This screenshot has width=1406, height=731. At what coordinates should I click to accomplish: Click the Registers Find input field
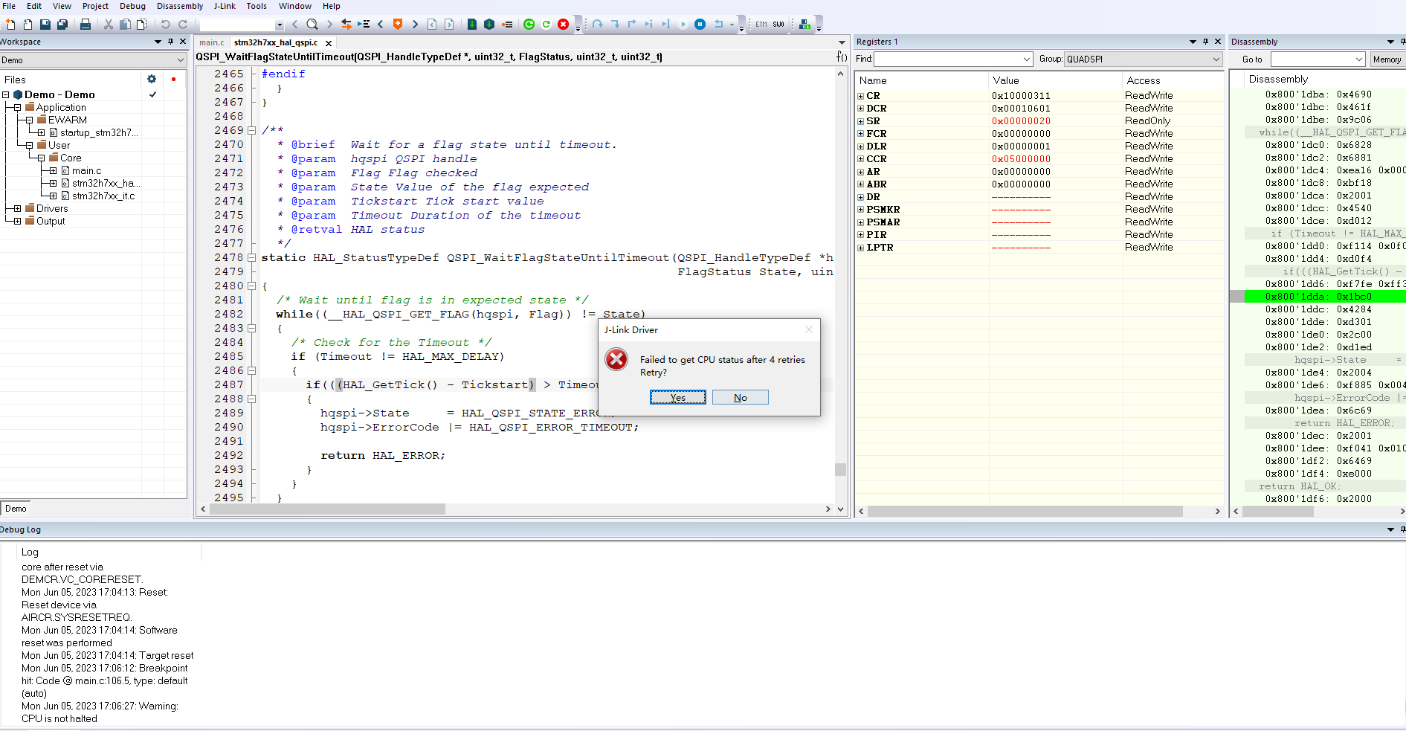tap(948, 59)
